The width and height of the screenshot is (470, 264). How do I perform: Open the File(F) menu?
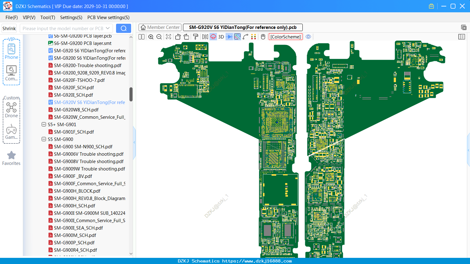point(12,18)
